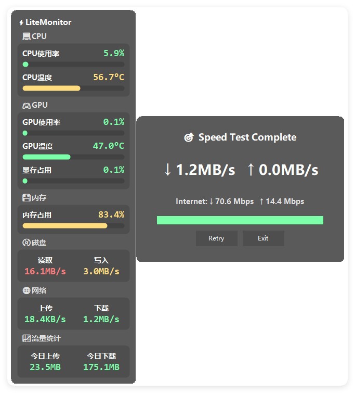Click the disk read speed 16.1MB/s
The width and height of the screenshot is (355, 393).
click(45, 271)
